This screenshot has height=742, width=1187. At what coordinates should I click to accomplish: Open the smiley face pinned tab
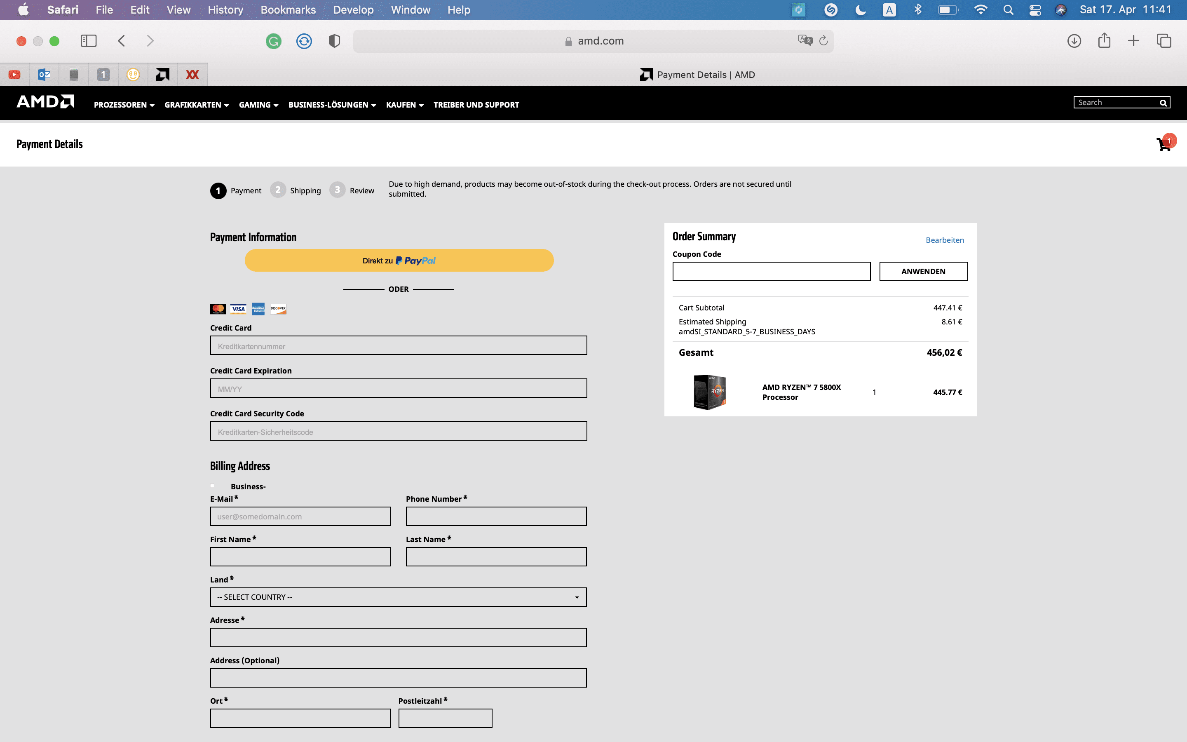133,75
